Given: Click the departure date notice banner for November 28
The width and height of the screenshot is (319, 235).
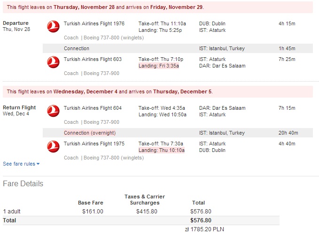Looking at the screenshot, I should click(x=158, y=8).
